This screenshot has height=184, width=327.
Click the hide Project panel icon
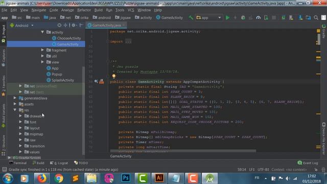click(x=81, y=25)
